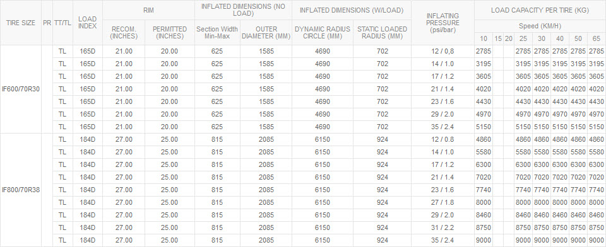Select 4430 under the speed 50 column
Screen dimensions: 606x247
point(578,101)
